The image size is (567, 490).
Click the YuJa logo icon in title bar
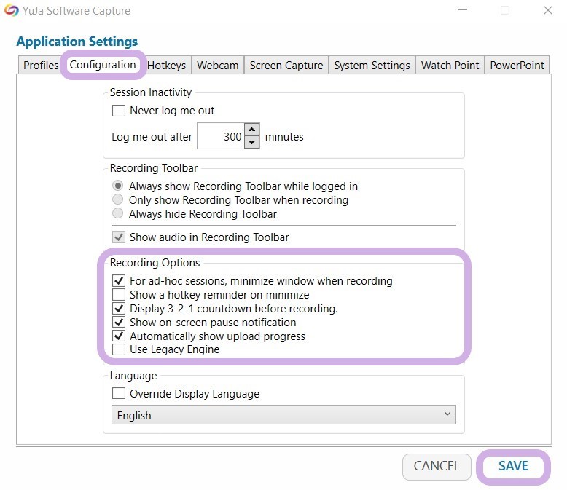pyautogui.click(x=12, y=11)
